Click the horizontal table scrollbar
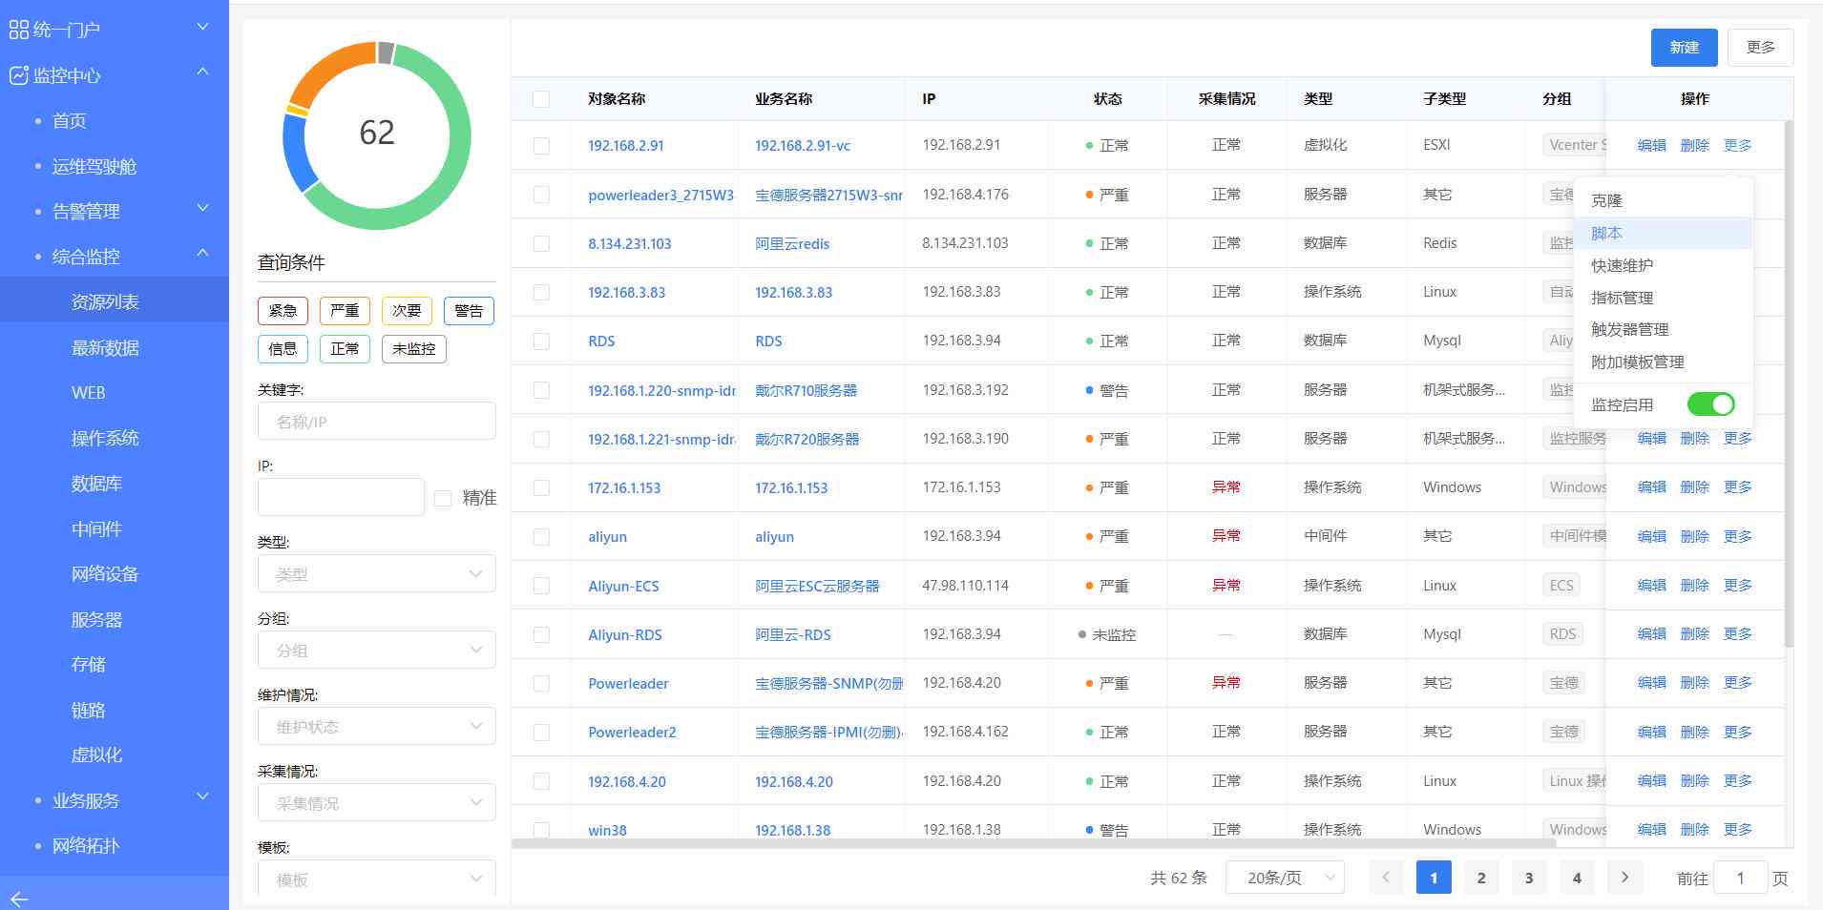 pyautogui.click(x=1034, y=843)
